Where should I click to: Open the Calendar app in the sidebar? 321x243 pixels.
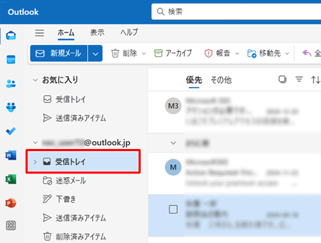[11, 59]
